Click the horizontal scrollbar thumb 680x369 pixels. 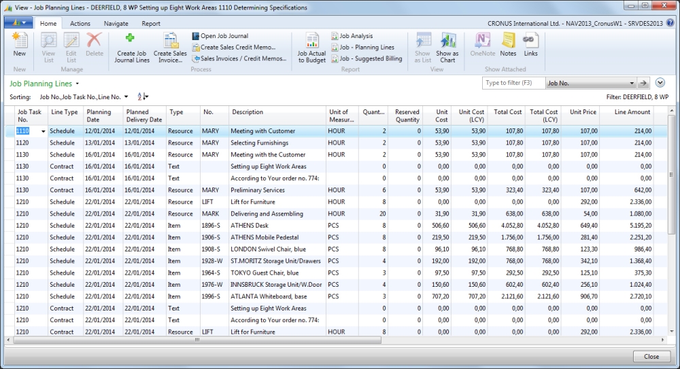(197, 340)
